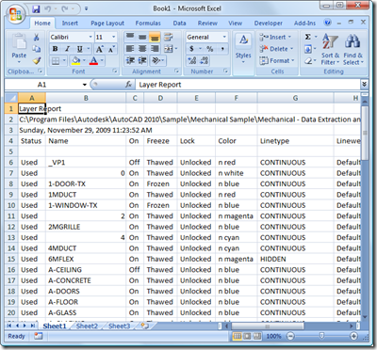Open Find & Select binoculars
The height and width of the screenshot is (350, 377).
click(x=353, y=49)
